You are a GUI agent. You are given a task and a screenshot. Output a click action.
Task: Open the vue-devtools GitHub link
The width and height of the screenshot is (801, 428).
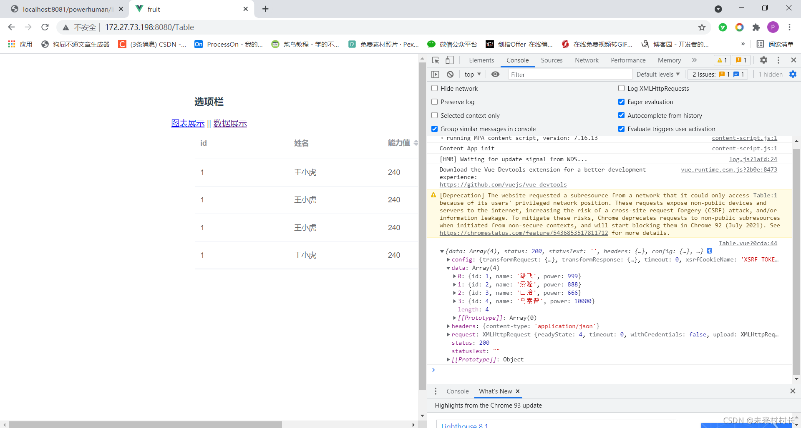[x=503, y=185]
